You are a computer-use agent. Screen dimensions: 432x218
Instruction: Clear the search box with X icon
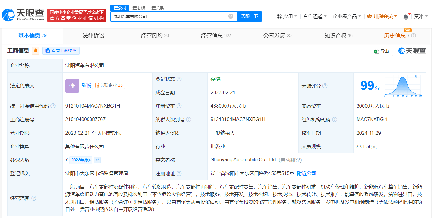click(231, 16)
